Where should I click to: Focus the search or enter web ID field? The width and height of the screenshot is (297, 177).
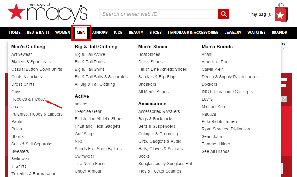[158, 14]
